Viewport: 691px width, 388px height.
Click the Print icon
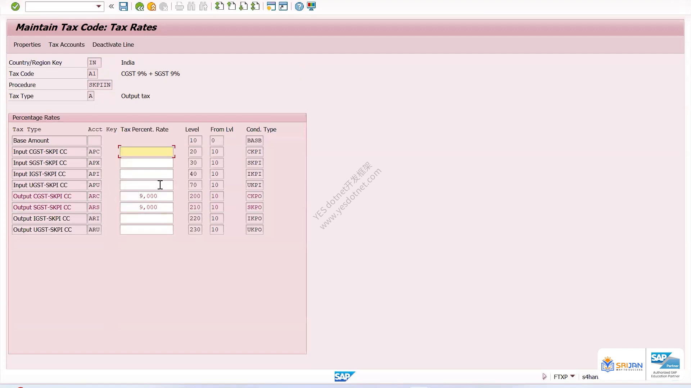(179, 6)
